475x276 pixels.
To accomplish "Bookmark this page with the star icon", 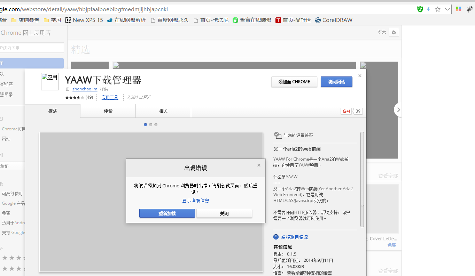I will 438,9.
